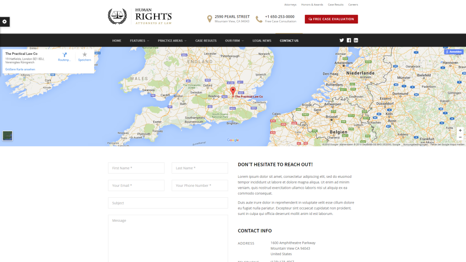This screenshot has width=466, height=262.
Task: Click The Practical Law Co map label
Action: click(249, 97)
